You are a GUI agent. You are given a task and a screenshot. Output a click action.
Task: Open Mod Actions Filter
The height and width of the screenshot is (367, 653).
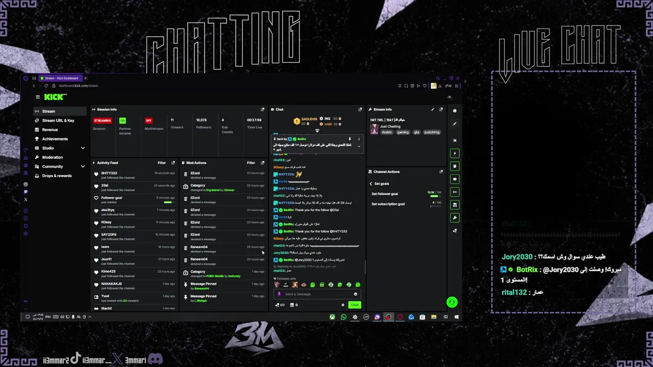pos(251,163)
